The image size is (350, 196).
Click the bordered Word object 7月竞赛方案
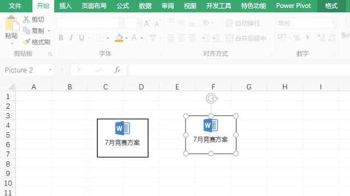(122, 138)
